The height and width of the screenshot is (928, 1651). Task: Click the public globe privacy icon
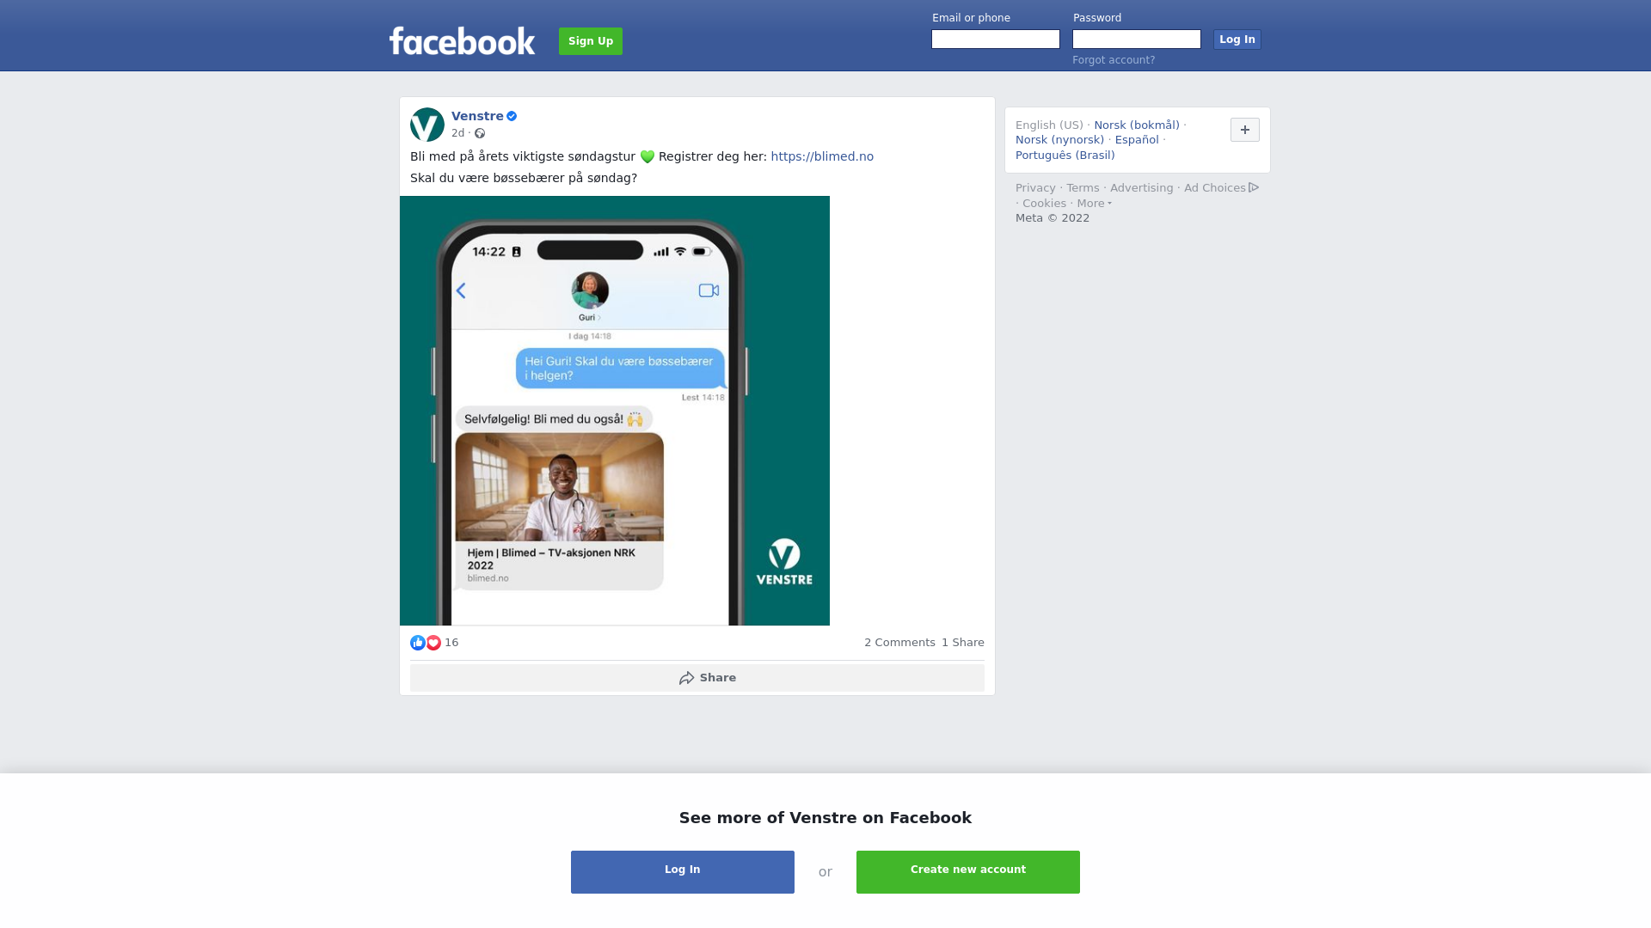480,133
